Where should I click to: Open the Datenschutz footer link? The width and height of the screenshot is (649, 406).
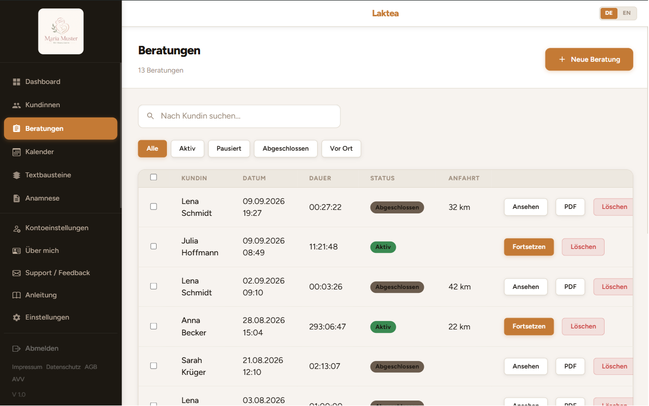click(x=63, y=367)
